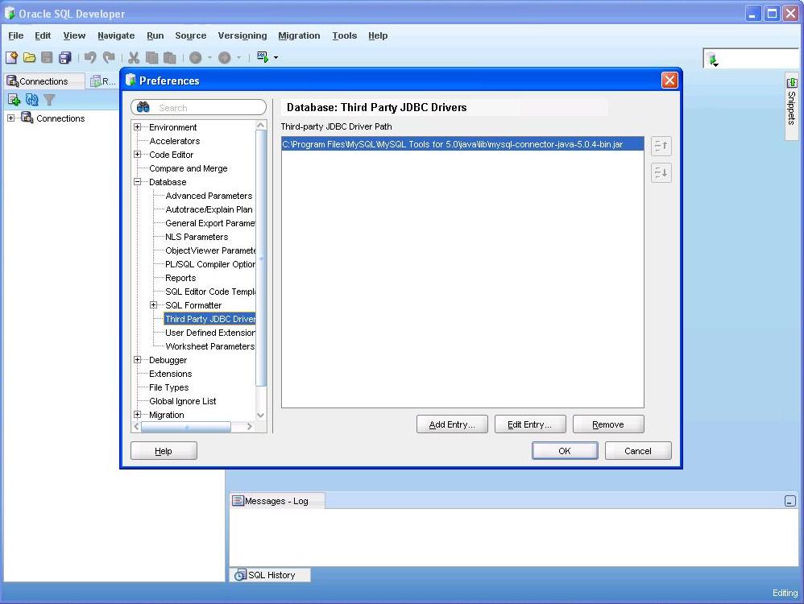Open the File menu

tap(16, 35)
